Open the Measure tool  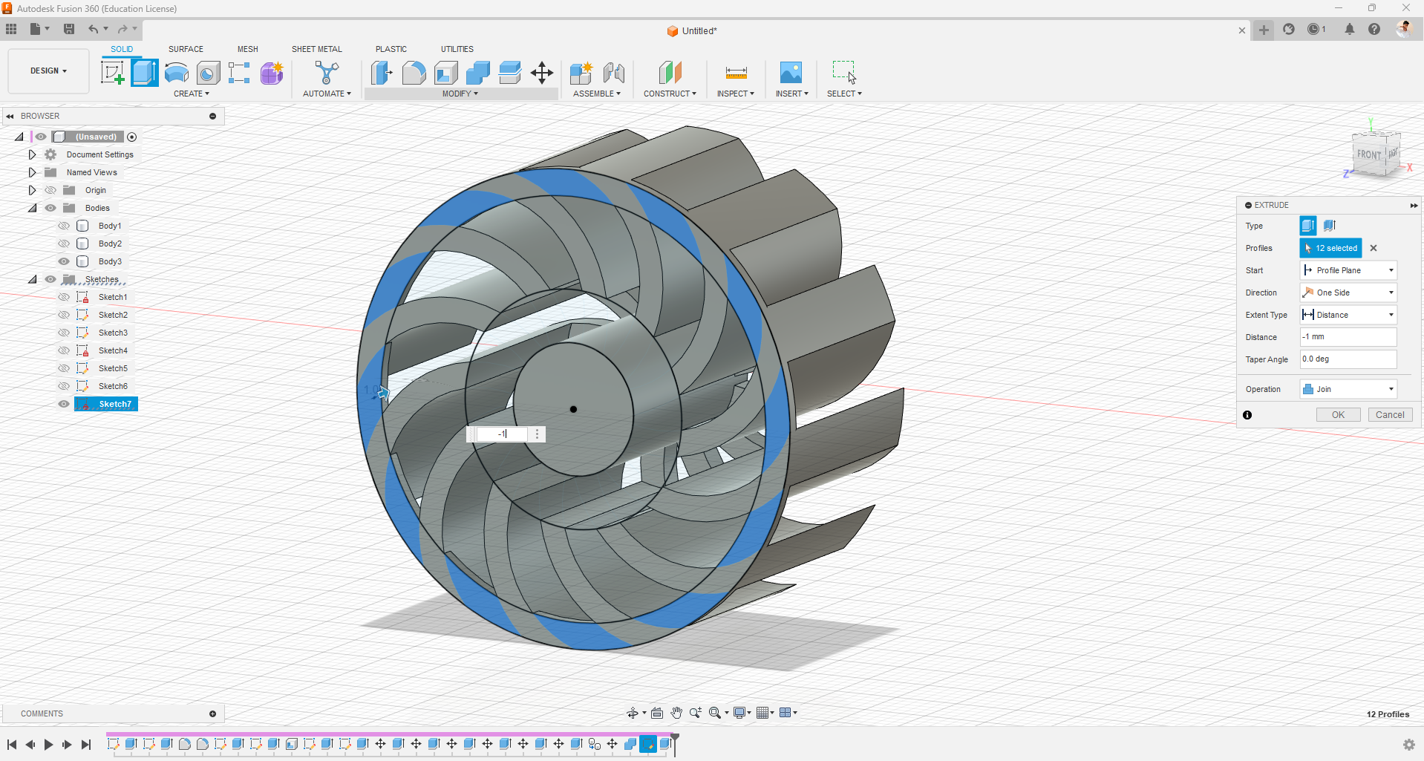point(737,73)
